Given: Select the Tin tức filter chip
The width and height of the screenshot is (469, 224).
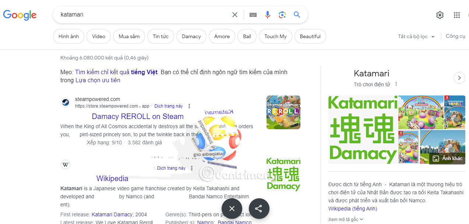Looking at the screenshot, I should point(161,36).
